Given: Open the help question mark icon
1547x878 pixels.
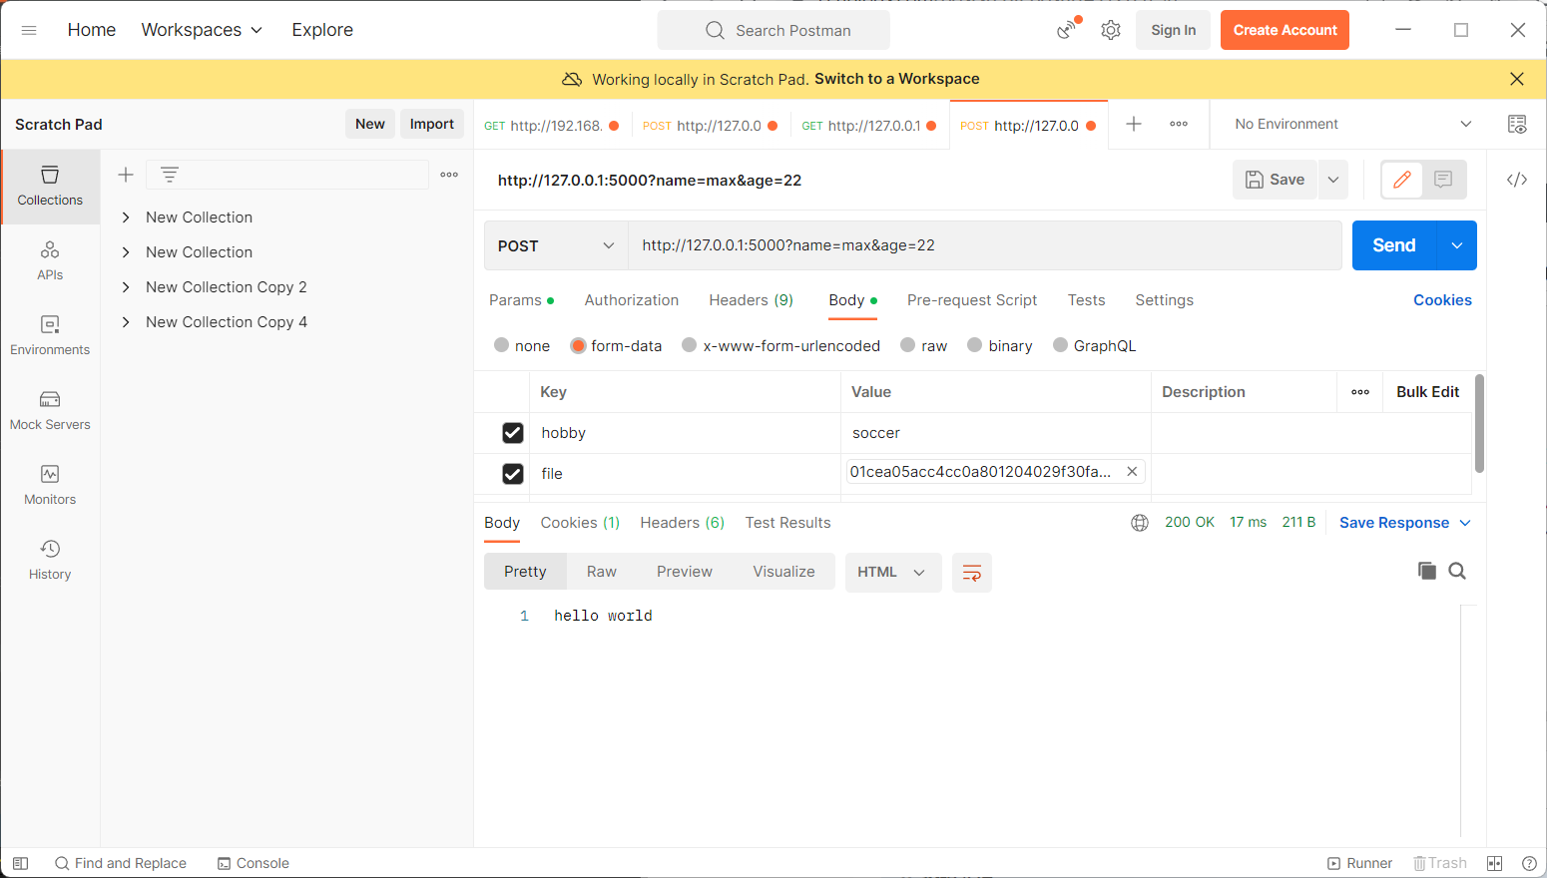Looking at the screenshot, I should 1529,863.
